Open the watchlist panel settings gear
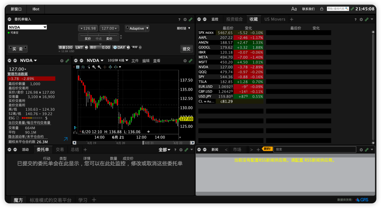This screenshot has height=208, width=381. (x=361, y=19)
